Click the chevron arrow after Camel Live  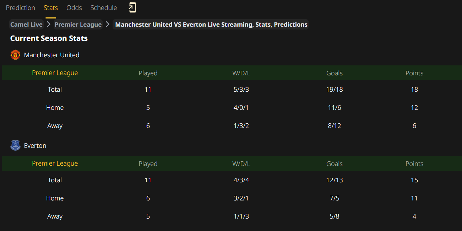pyautogui.click(x=49, y=25)
